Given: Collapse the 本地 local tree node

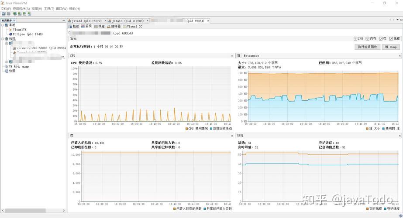Looking at the screenshot, I should (3, 25).
